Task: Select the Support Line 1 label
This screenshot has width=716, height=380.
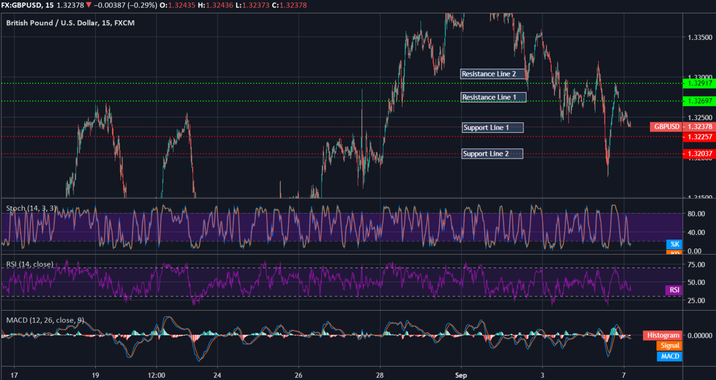Action: pyautogui.click(x=493, y=128)
